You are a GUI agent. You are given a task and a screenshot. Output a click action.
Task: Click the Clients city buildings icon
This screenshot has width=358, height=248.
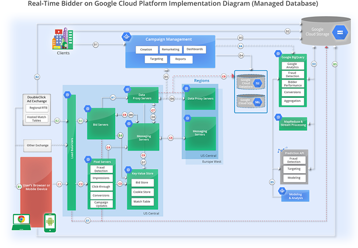tap(63, 38)
